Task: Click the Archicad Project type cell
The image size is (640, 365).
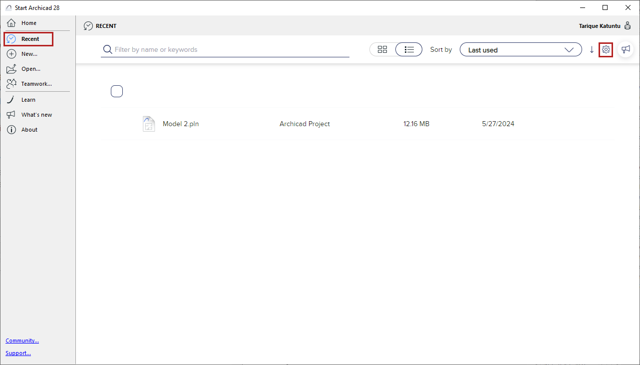Action: (305, 124)
